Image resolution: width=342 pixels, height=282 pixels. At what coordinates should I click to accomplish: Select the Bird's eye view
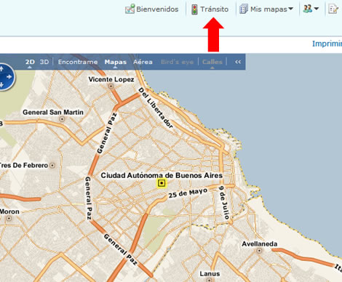[x=177, y=62]
